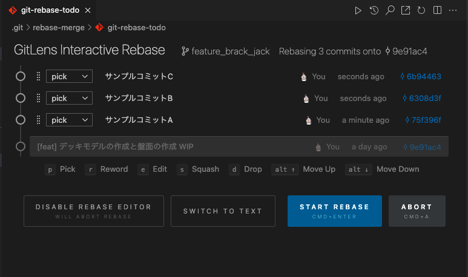This screenshot has height=277, width=468.
Task: Open base commit hash link 9e91ac4
Action: pos(422,147)
